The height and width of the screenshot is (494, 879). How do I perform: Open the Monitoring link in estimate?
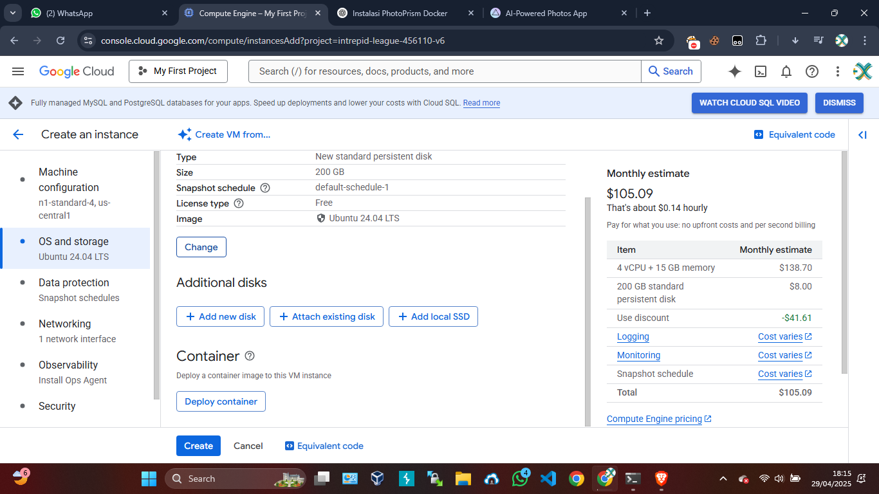(638, 355)
